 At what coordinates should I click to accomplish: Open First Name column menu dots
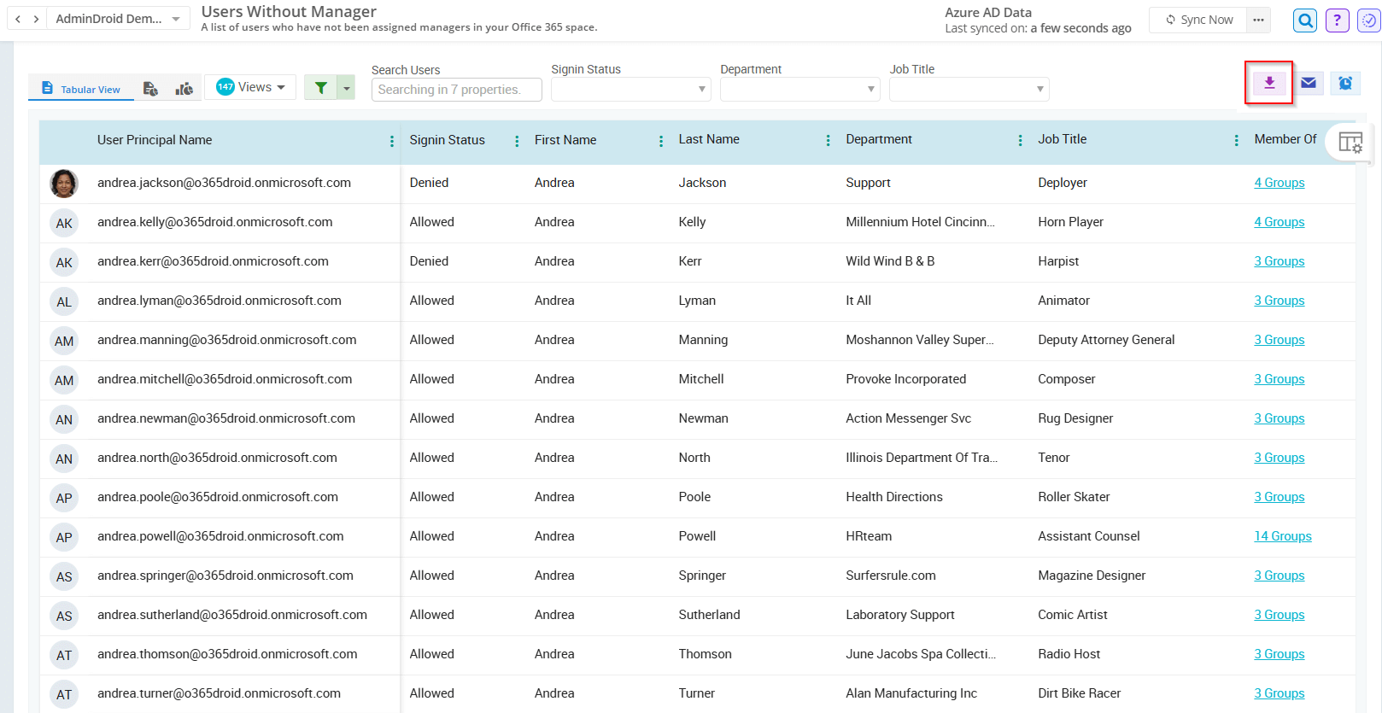click(x=661, y=141)
